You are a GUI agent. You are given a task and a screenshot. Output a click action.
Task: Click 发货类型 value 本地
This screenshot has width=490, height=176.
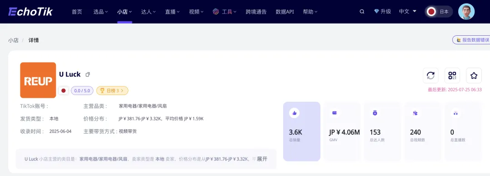[54, 119]
